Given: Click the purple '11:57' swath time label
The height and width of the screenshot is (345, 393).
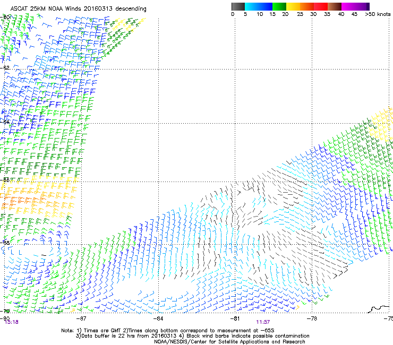Looking at the screenshot, I should (x=263, y=322).
